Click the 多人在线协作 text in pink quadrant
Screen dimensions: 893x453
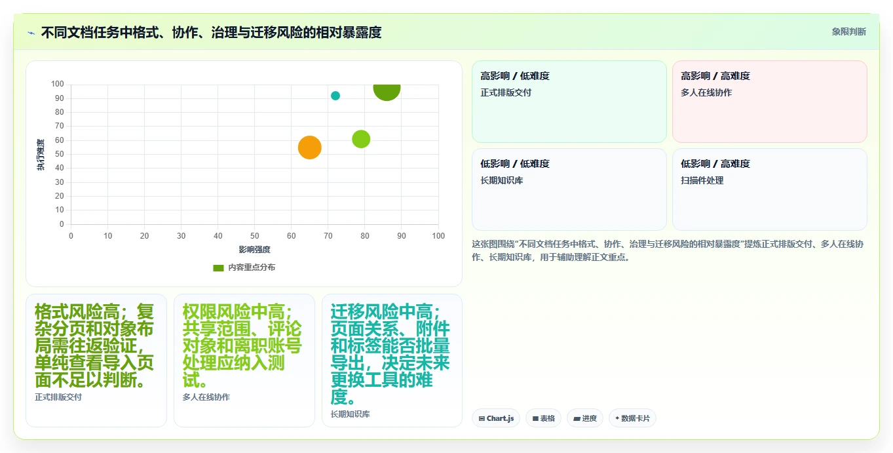tap(706, 92)
